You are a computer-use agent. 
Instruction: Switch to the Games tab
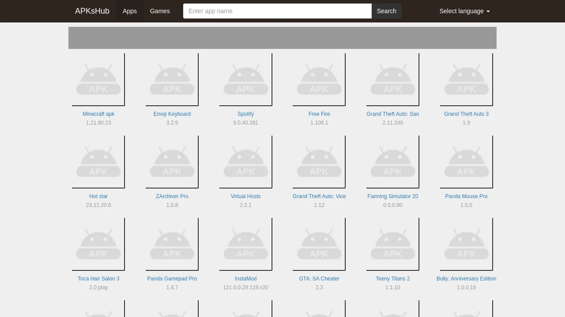tap(160, 11)
